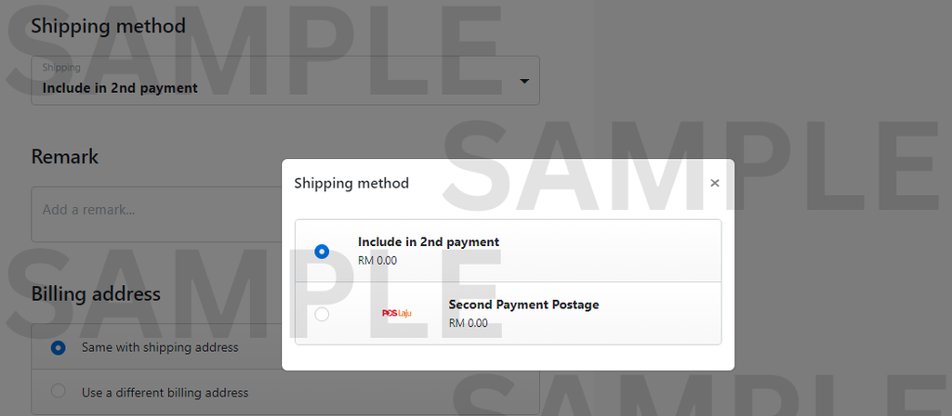Click the POS Laju courier logo

[x=396, y=314]
